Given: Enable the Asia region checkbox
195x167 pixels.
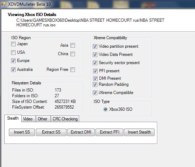Looking at the screenshot, I should (x=72, y=45).
